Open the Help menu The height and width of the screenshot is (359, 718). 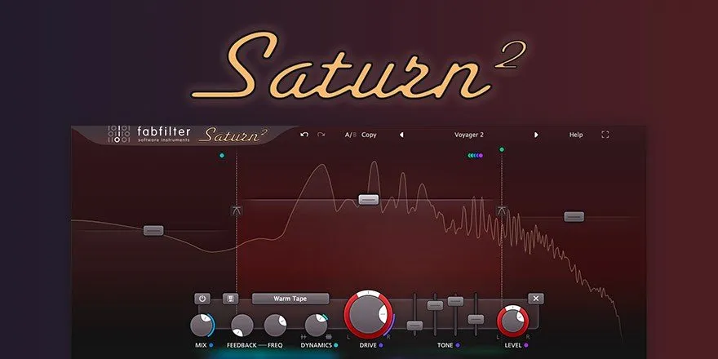[x=576, y=135]
